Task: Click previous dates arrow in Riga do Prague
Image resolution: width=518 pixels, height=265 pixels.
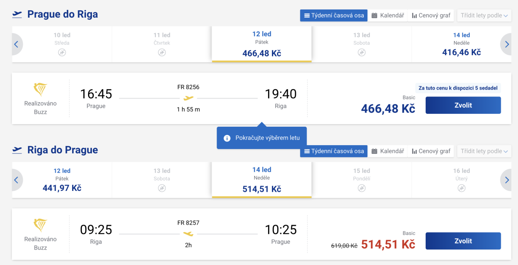Action: (16, 180)
